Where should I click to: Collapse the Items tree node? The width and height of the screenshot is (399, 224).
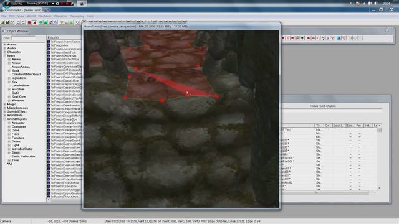(x=5, y=55)
